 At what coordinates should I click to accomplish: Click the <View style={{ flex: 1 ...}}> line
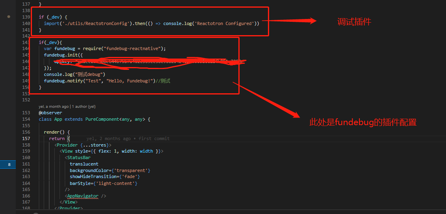[x=111, y=151]
